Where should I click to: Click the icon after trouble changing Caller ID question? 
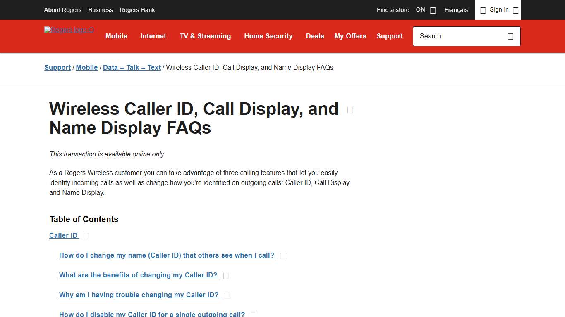pos(227,295)
